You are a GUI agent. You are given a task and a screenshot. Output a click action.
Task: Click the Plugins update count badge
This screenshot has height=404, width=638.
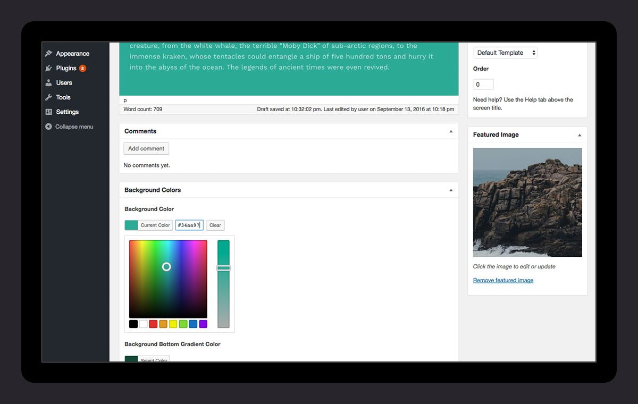click(x=82, y=68)
